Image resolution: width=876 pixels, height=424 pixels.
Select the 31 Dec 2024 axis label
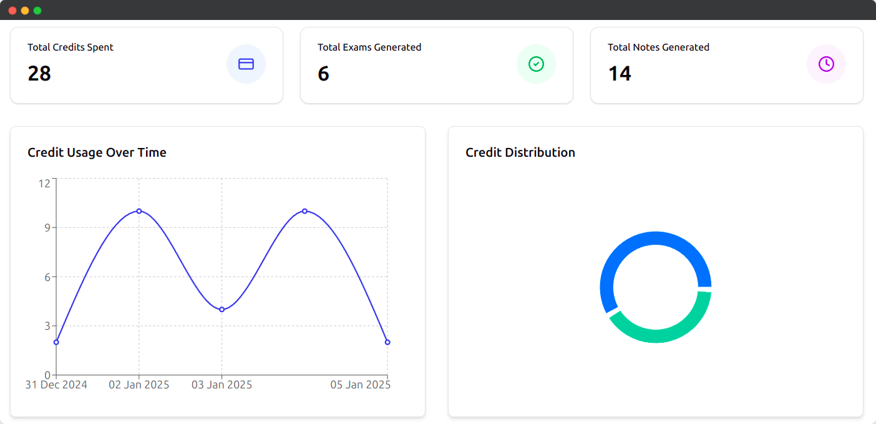coord(56,385)
